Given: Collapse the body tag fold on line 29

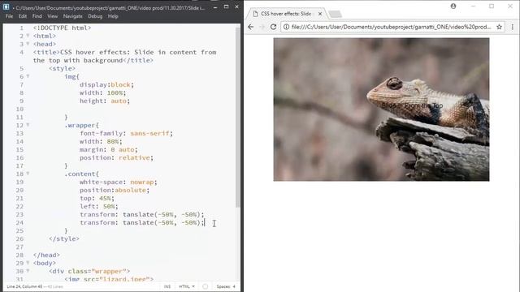Looking at the screenshot, I should (x=28, y=263).
